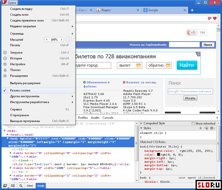Expand table with cellspacing 5
Viewport: 222px width, 190px height.
point(11,168)
